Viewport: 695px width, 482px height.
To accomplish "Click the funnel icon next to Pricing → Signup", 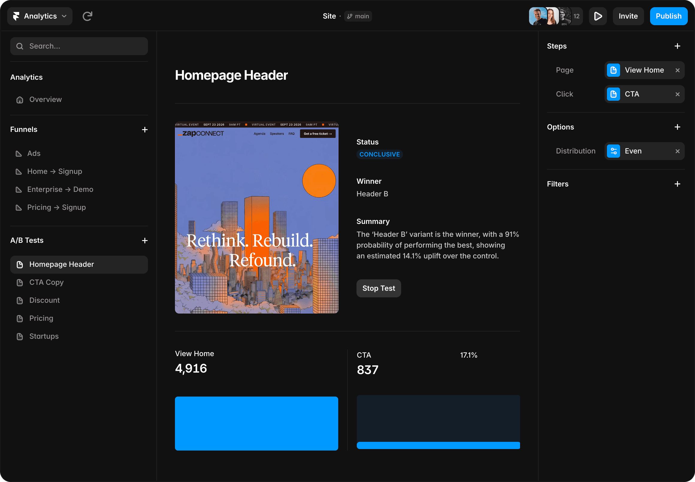I will tap(19, 207).
